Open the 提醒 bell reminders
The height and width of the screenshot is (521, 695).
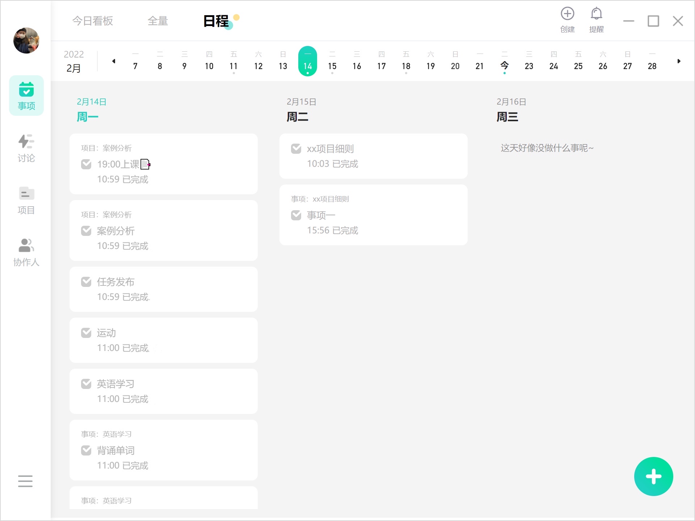point(596,14)
